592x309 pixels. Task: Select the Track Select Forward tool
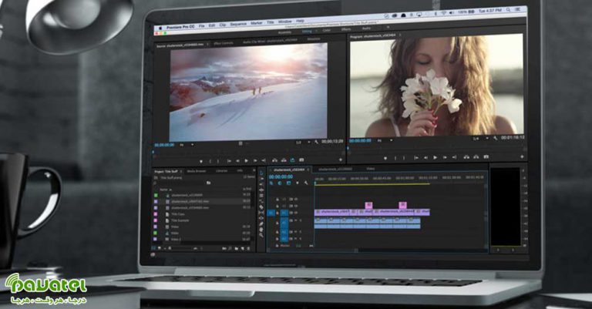[261, 179]
